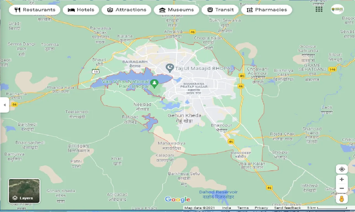
Task: Click highway 46 shield near Arwaliya
Action: [x=193, y=32]
